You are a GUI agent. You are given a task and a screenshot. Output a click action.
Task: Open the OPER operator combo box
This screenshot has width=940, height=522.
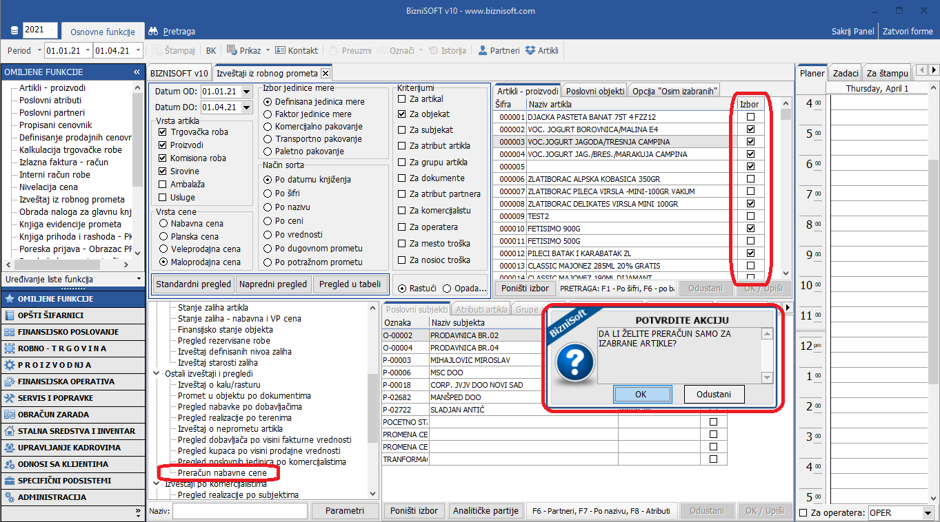click(900, 513)
